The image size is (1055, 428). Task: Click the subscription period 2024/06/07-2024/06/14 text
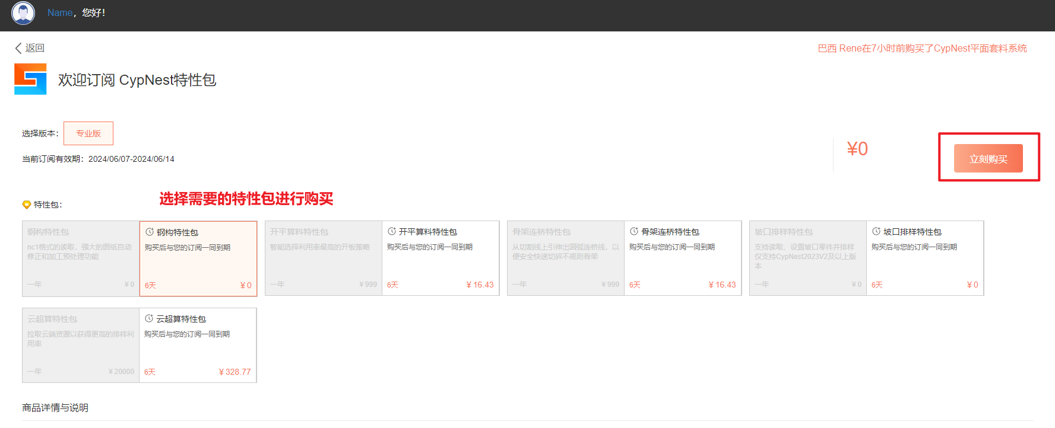131,159
